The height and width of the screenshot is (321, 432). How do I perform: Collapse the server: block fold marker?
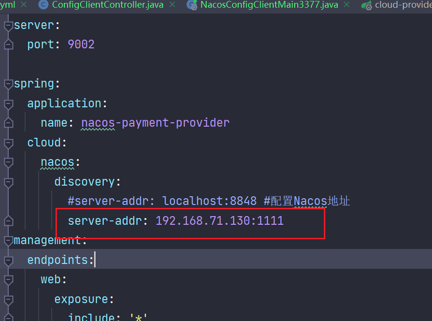pos(9,26)
